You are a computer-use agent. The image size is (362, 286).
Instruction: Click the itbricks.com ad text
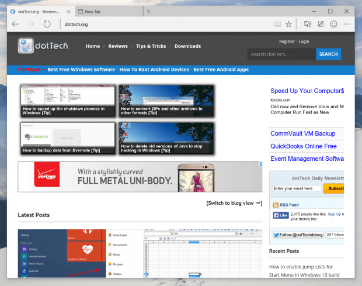(x=280, y=100)
